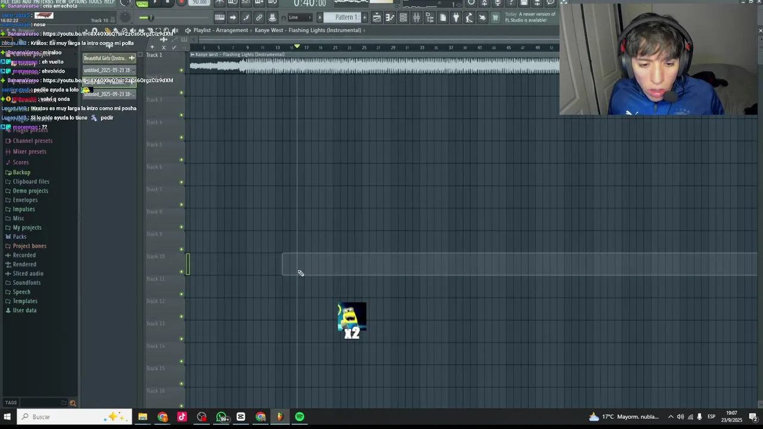Open the Mixer faders icon

point(416,18)
